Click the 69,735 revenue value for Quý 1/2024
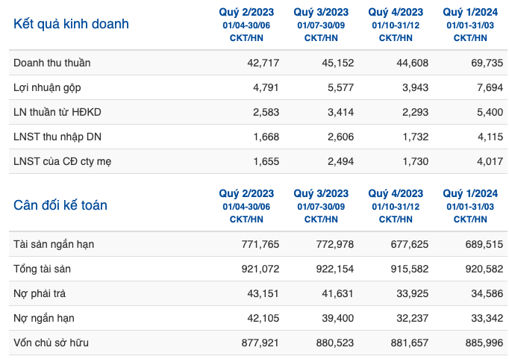 click(x=487, y=63)
